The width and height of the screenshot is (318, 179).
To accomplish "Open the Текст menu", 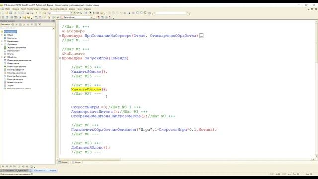I will point(23,9).
